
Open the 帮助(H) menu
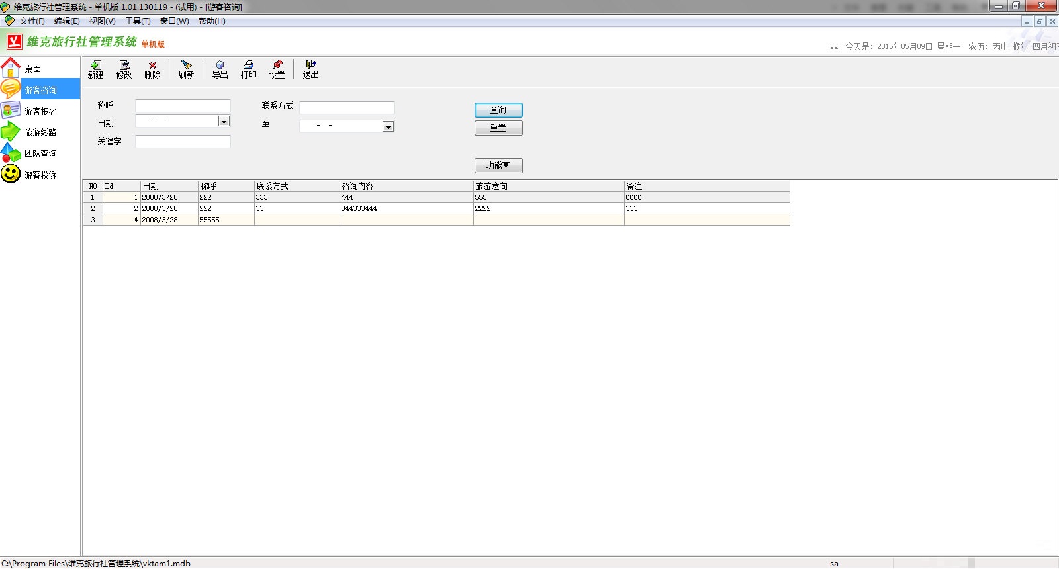[x=212, y=21]
